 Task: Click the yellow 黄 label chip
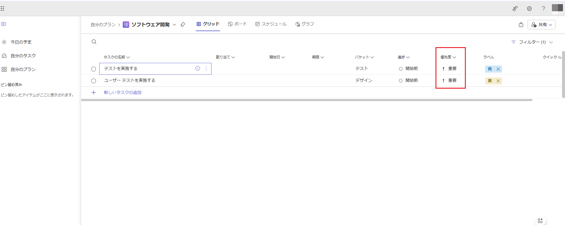pyautogui.click(x=490, y=81)
